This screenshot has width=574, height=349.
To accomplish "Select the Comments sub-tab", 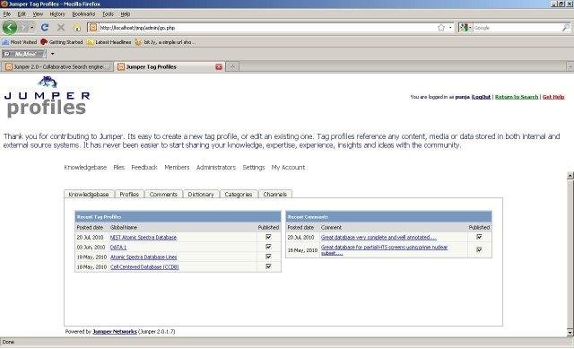I will 163,194.
